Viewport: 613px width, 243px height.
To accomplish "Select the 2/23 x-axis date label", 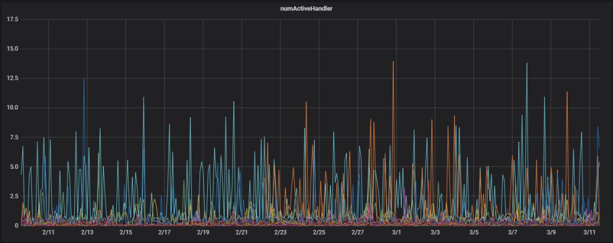I will [x=280, y=232].
